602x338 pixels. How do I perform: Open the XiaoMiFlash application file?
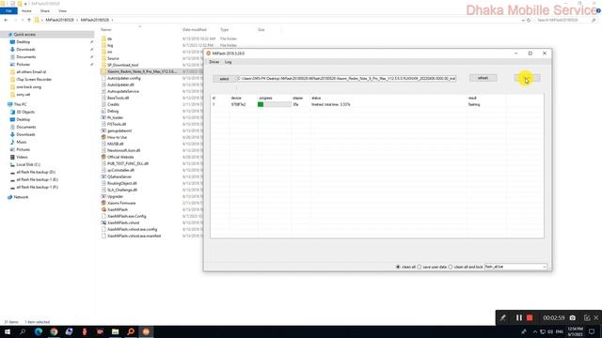point(118,209)
